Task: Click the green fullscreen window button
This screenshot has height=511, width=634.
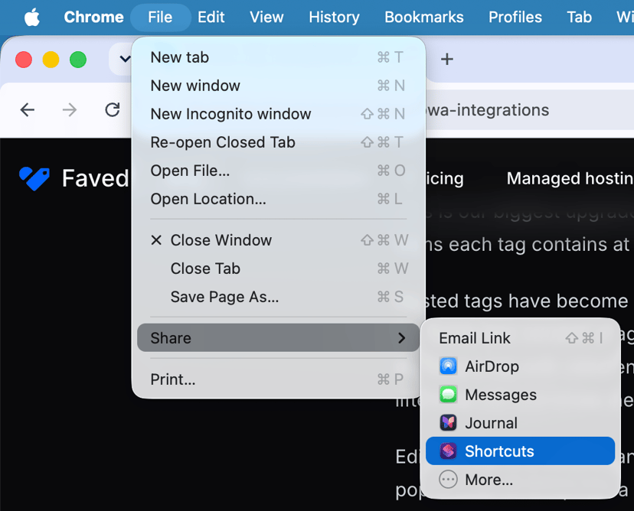Action: click(x=78, y=60)
